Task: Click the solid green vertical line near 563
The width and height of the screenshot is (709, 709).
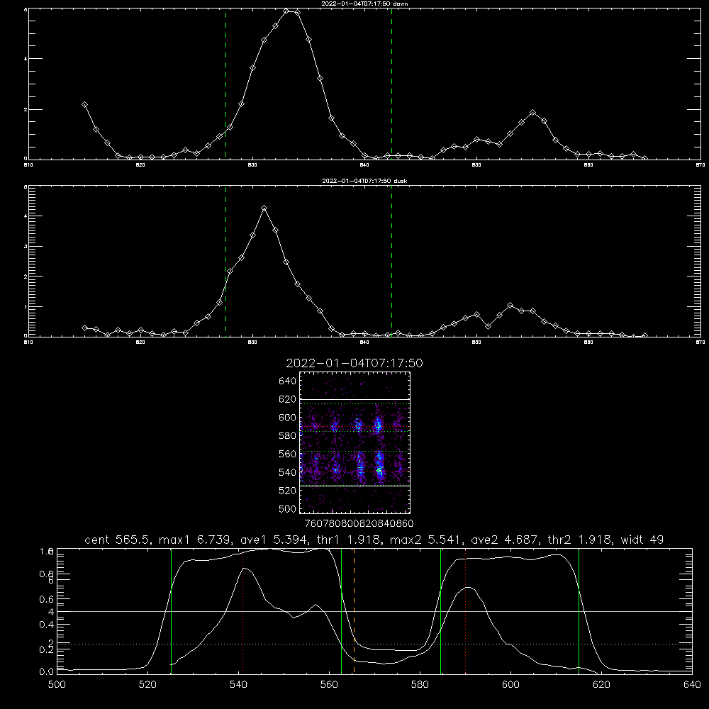Action: (x=342, y=610)
